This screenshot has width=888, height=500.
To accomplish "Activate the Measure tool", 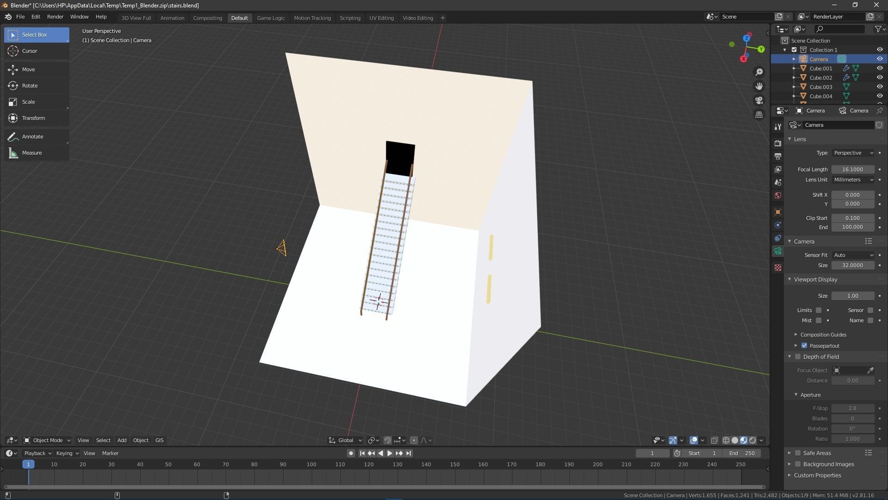I will (x=31, y=153).
